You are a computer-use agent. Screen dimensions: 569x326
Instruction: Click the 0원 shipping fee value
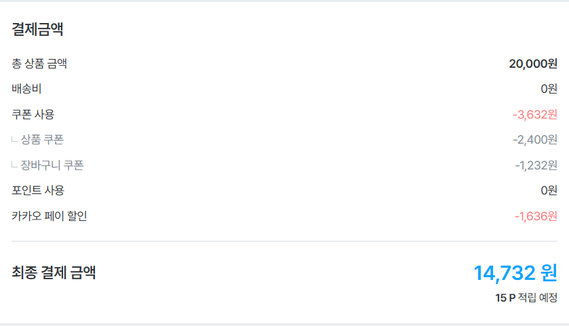click(549, 89)
